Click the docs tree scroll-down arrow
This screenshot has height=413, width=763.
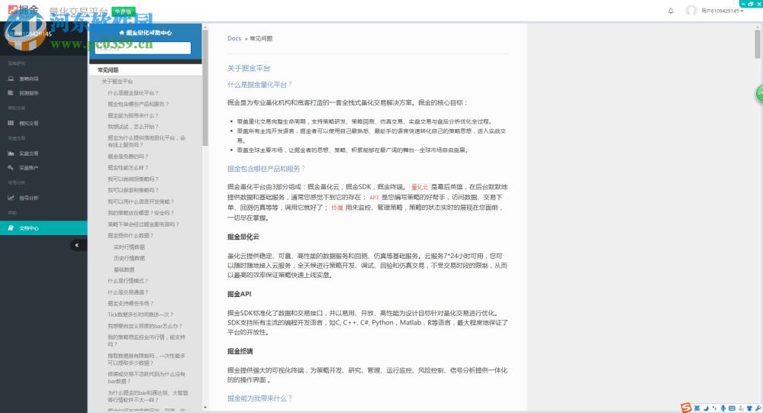coord(204,407)
